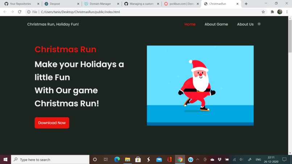Click the page vertical scrollbar thumb
The height and width of the screenshot is (164, 292).
coord(290,36)
